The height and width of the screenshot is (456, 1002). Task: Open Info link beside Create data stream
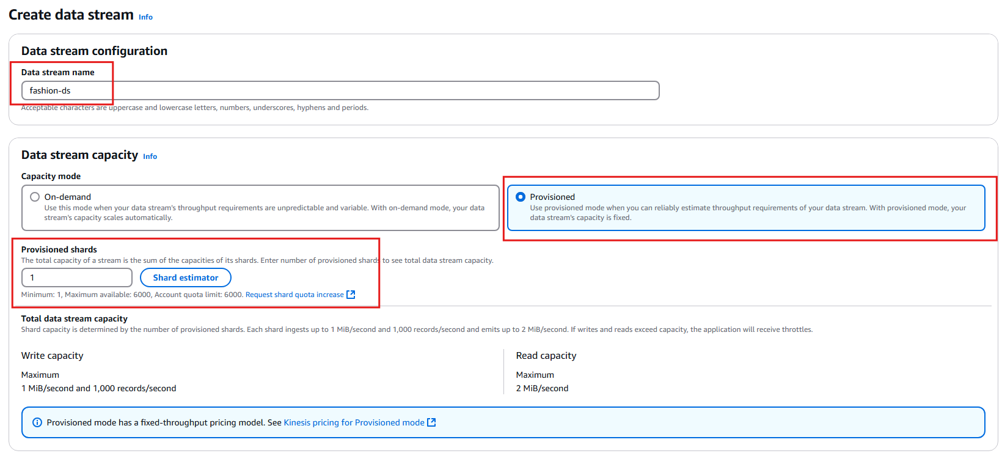pyautogui.click(x=145, y=17)
